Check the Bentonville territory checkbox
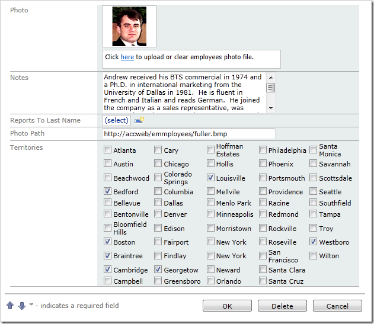The image size is (374, 324). (x=107, y=214)
